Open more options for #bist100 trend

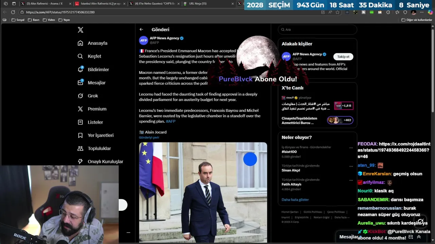[351, 148]
